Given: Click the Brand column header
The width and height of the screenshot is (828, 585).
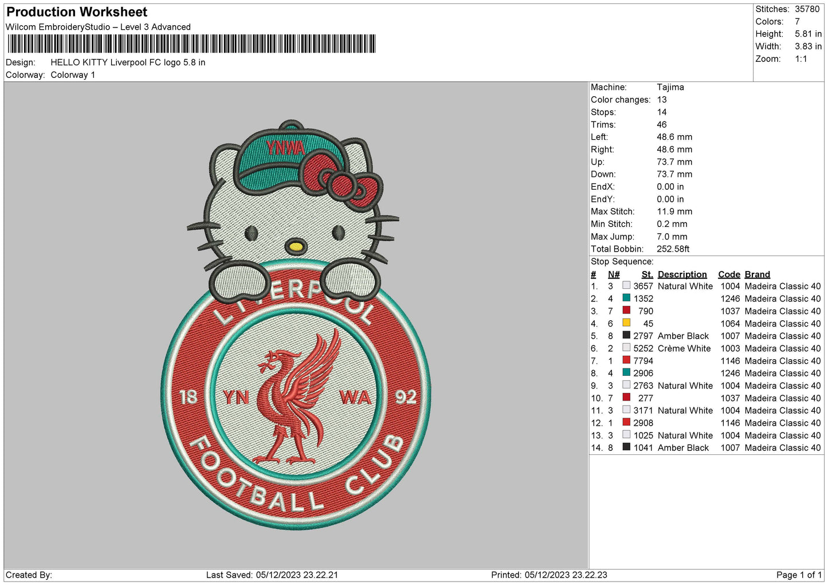Looking at the screenshot, I should [757, 274].
